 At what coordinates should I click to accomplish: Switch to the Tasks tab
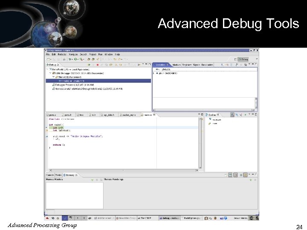(58, 175)
